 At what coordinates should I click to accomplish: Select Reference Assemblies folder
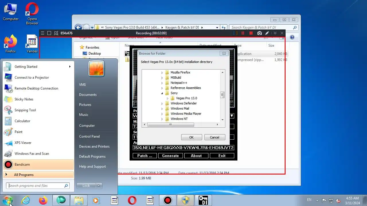click(x=183, y=88)
